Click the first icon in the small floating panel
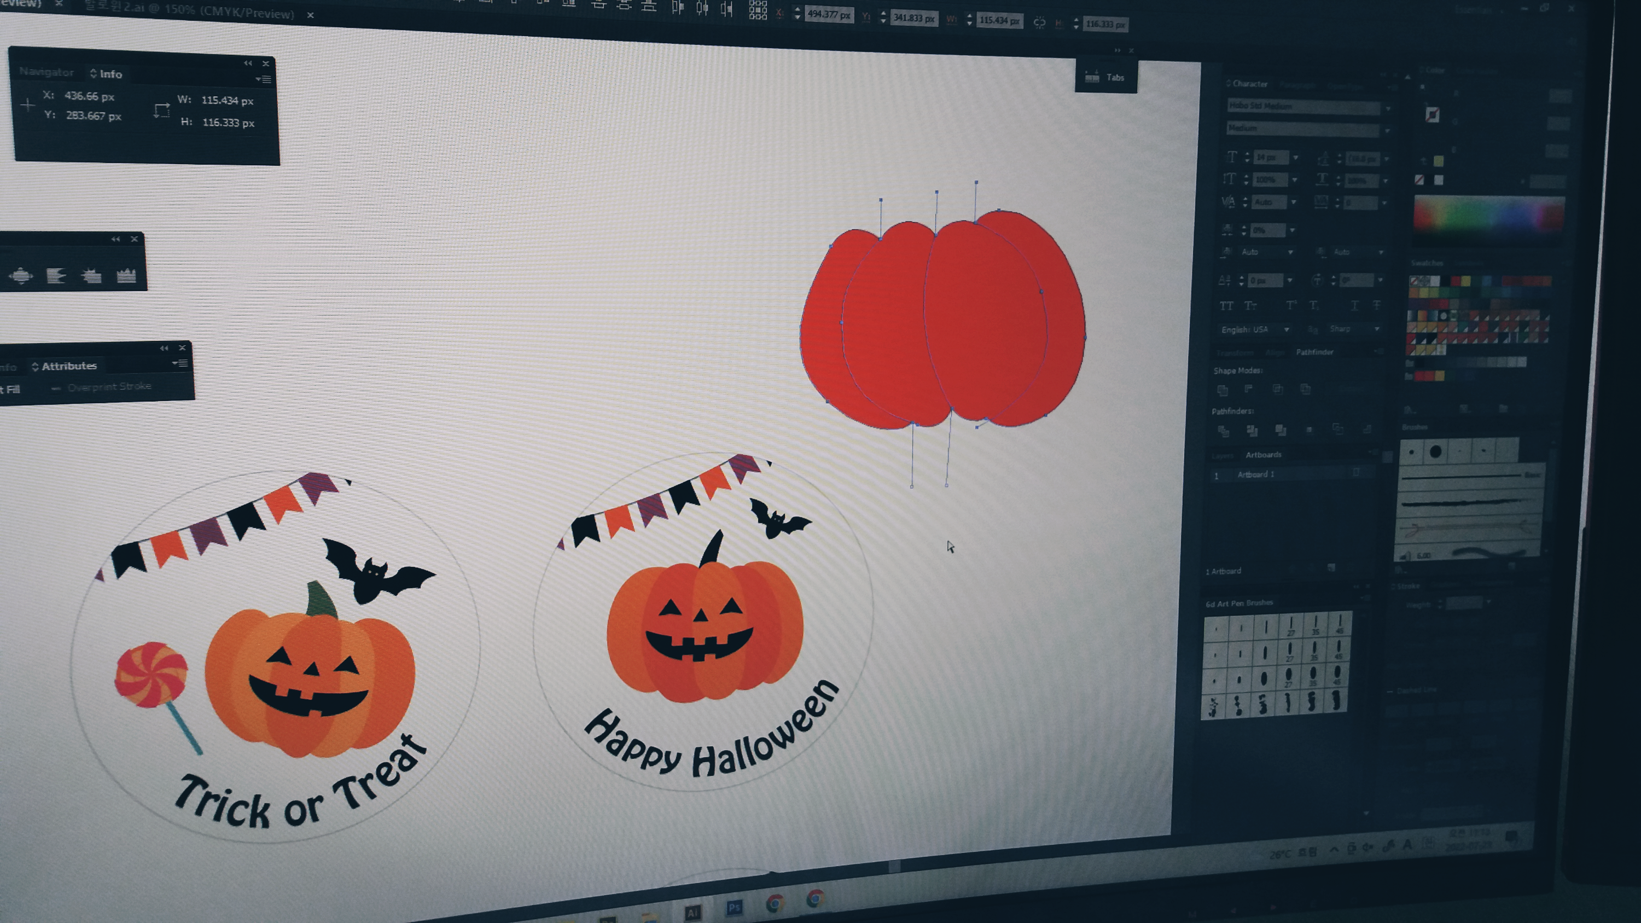 point(21,276)
